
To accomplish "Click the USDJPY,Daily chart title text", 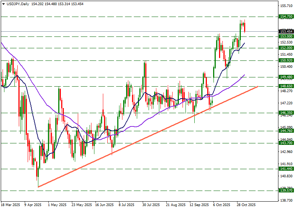I will tap(18, 4).
